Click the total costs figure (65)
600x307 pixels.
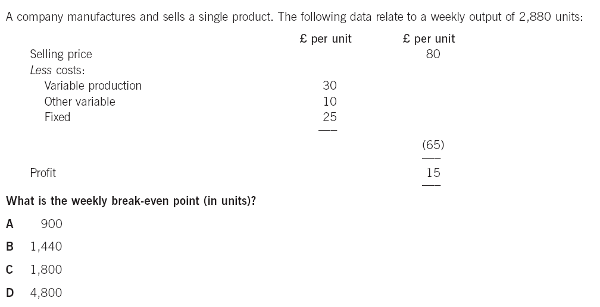[433, 145]
